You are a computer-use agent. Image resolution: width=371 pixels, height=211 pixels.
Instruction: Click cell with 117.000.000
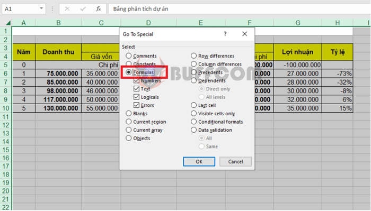[58, 99]
